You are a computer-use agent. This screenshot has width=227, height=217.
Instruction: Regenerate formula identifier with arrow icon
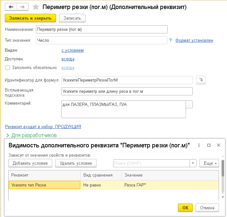coord(201,80)
